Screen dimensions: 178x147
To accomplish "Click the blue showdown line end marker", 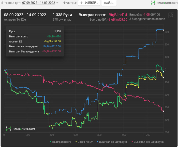I will coord(164,30).
